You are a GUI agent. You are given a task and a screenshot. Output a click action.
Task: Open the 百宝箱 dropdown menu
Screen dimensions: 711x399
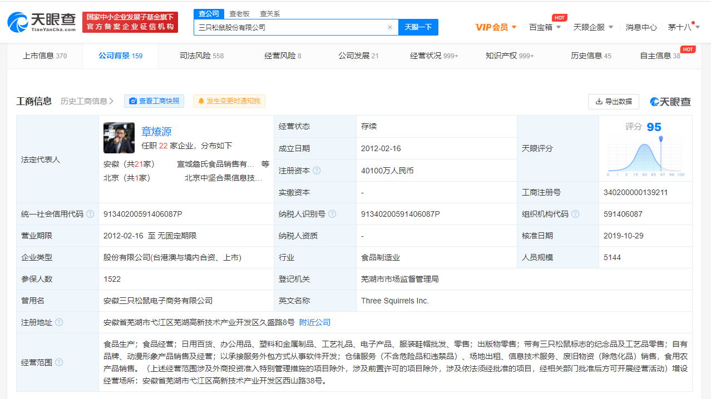[545, 27]
